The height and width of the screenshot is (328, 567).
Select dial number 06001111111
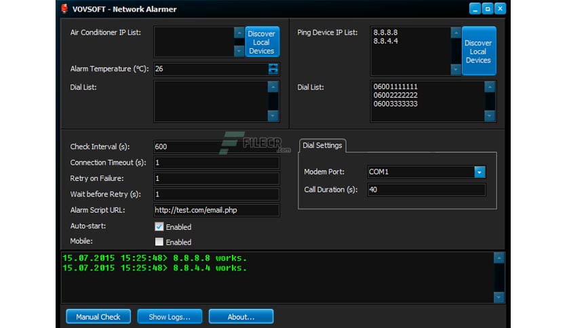pos(395,87)
